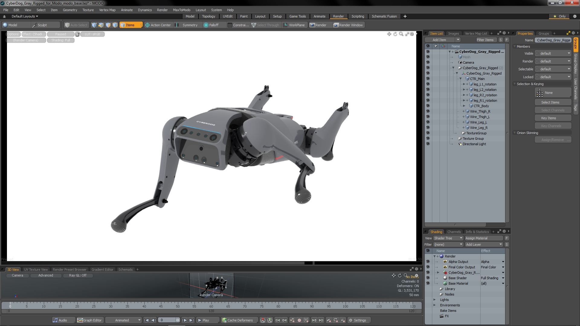Screen dimensions: 580x326
Task: Step back one frame
Action: pos(154,320)
